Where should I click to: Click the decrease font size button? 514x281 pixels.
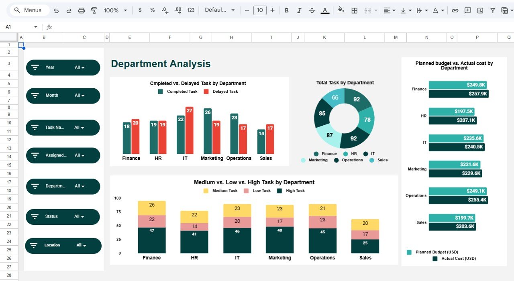(x=247, y=10)
